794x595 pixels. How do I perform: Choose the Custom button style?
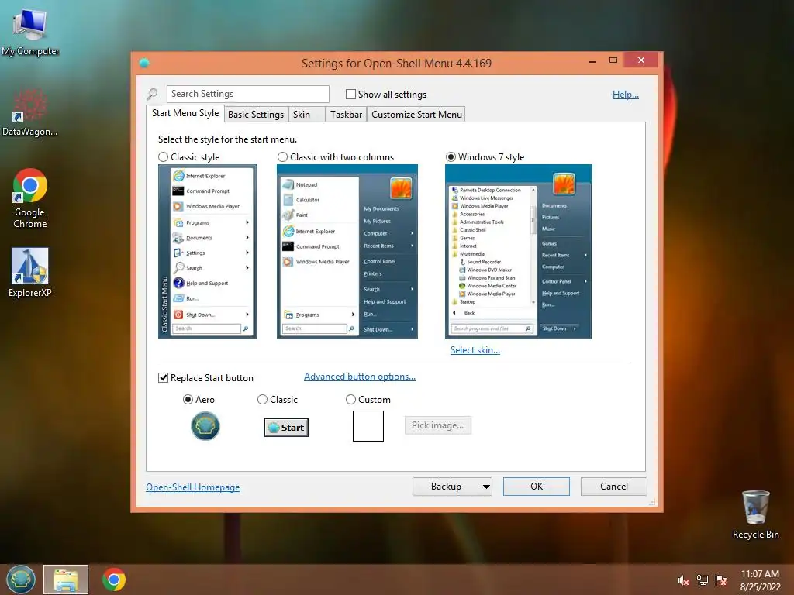coord(350,399)
